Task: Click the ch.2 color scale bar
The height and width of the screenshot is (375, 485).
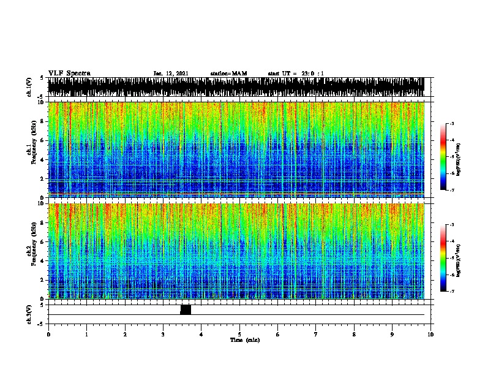Action: click(443, 258)
